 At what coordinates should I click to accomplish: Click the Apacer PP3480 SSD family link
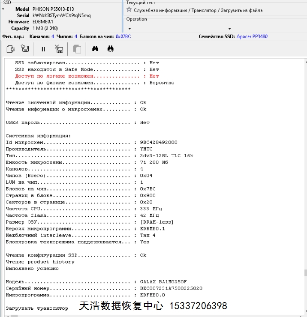pos(252,36)
